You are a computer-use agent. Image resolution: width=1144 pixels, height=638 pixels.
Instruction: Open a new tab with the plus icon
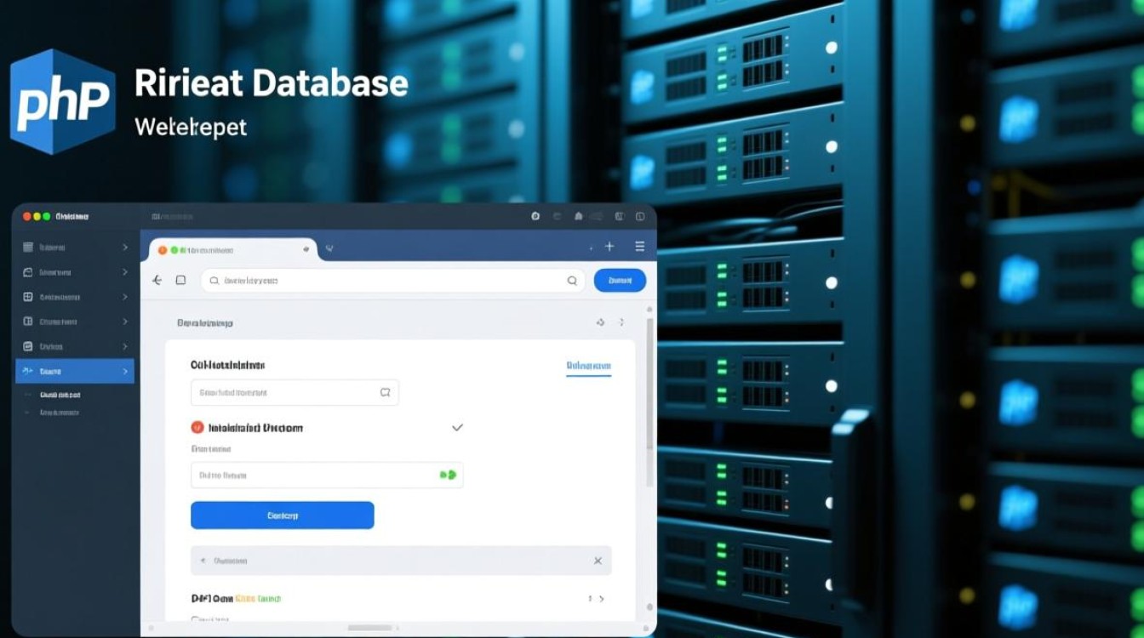coord(609,247)
